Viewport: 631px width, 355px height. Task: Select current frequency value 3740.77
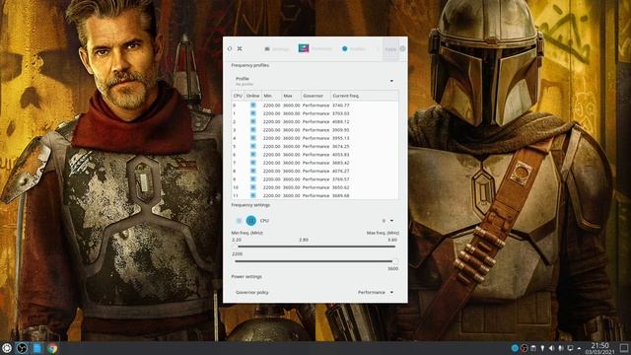pyautogui.click(x=341, y=106)
